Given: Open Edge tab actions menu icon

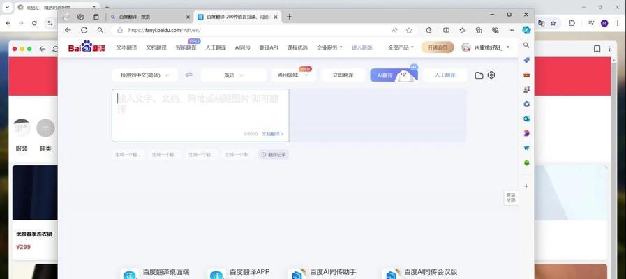Looking at the screenshot, I should coord(96,17).
